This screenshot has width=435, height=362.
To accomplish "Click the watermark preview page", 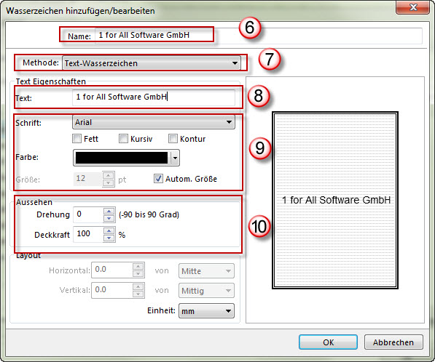I will tap(335, 201).
